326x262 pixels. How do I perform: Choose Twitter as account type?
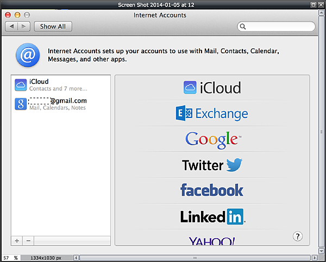point(212,165)
